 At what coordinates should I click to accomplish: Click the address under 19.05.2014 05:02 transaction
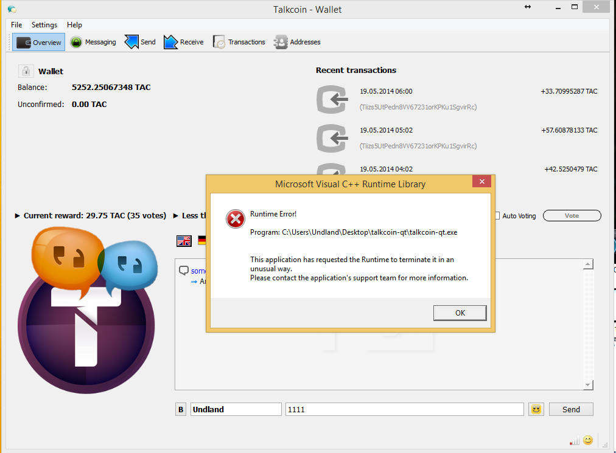(x=418, y=146)
